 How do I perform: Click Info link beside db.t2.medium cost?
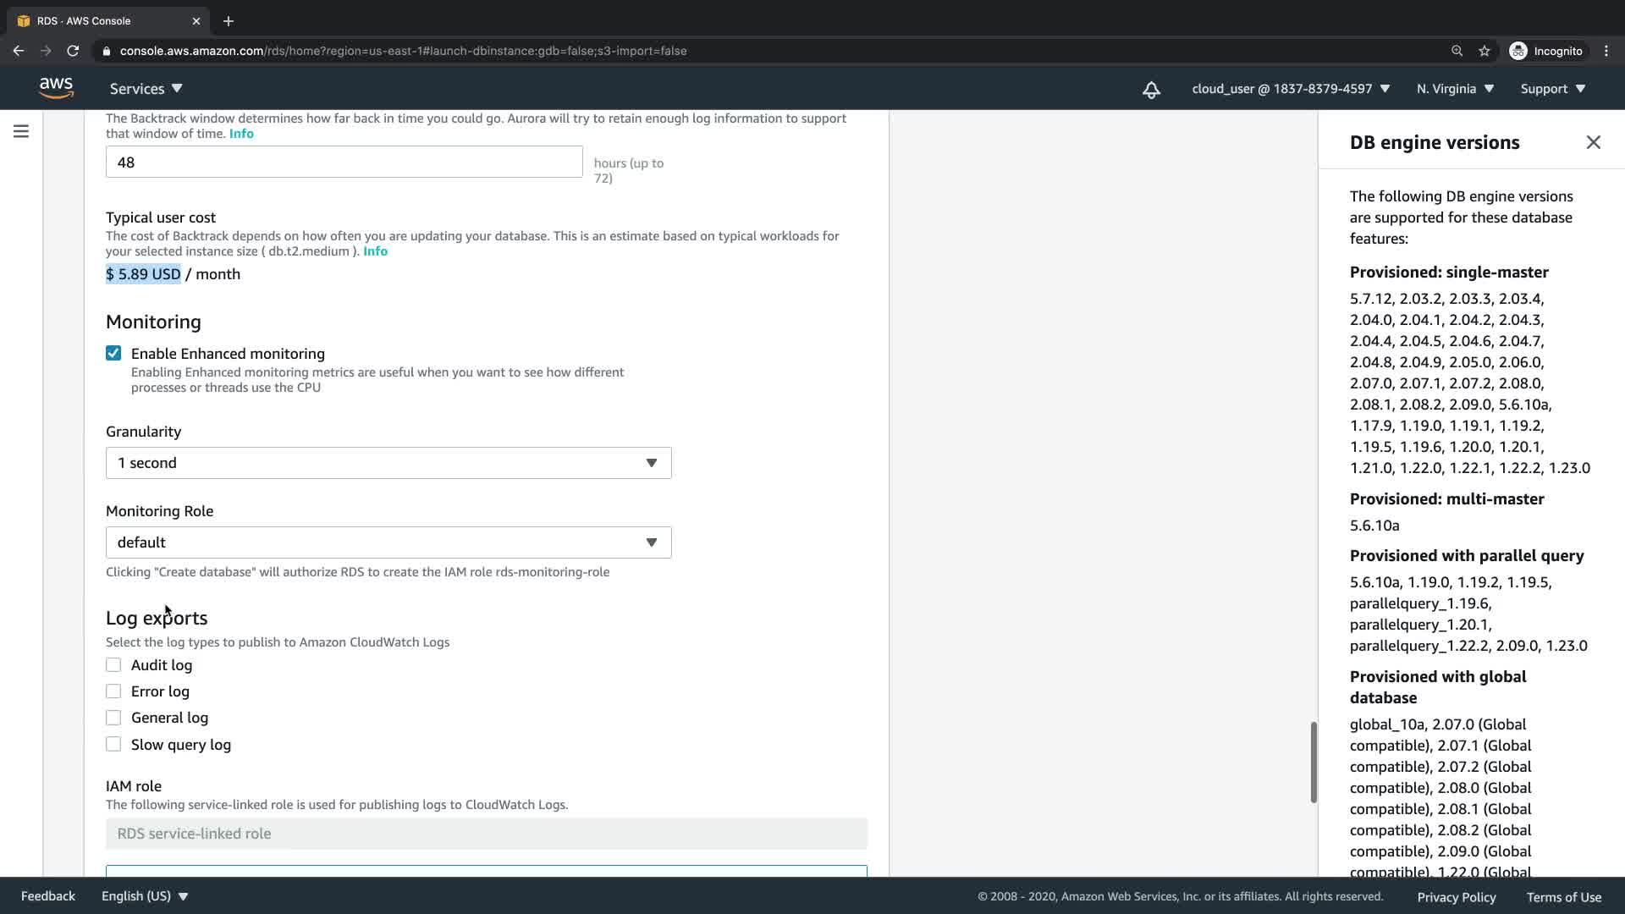[375, 251]
